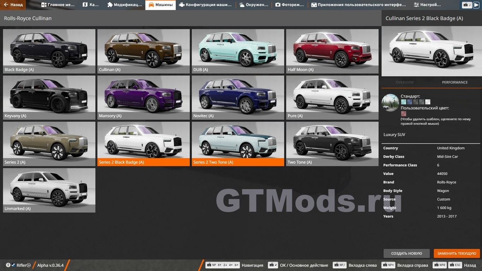This screenshot has width=482, height=271.
Task: Open Приложения пользовательского интерфейса tab
Action: pyautogui.click(x=359, y=5)
